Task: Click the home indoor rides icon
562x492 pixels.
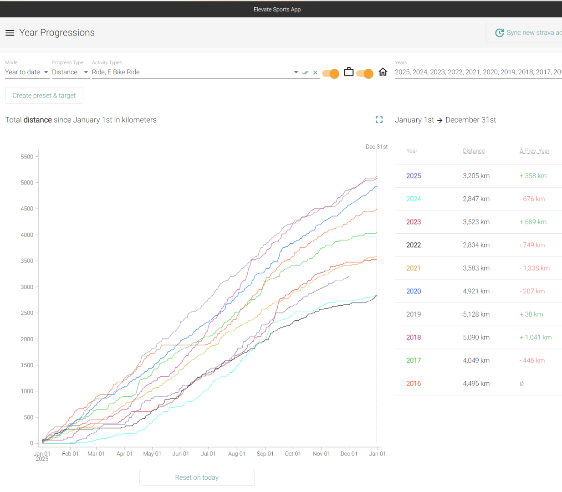Action: [383, 72]
